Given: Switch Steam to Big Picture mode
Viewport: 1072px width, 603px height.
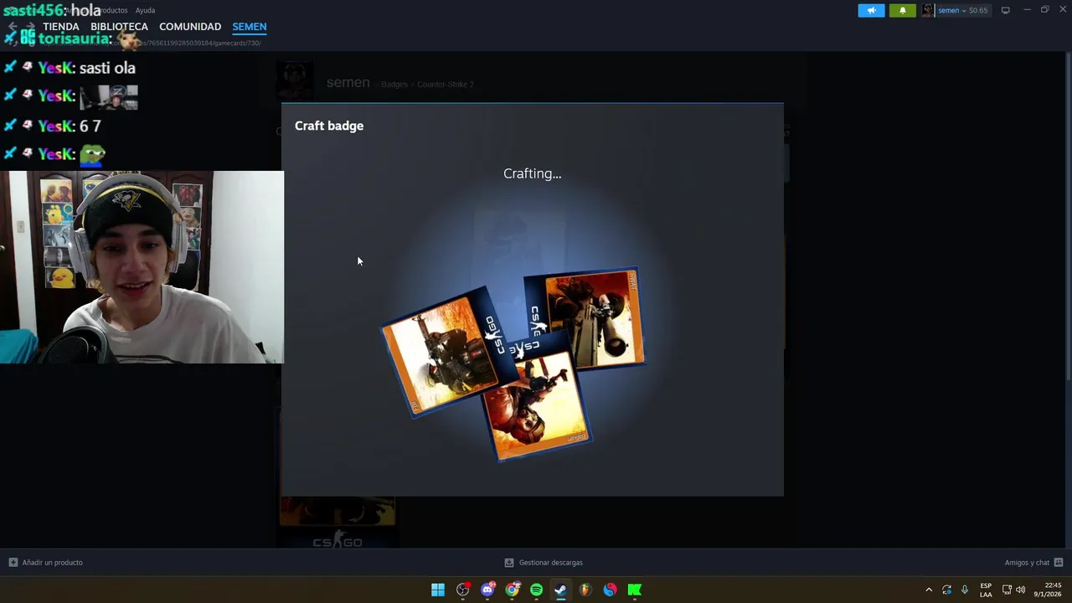Looking at the screenshot, I should [1005, 10].
